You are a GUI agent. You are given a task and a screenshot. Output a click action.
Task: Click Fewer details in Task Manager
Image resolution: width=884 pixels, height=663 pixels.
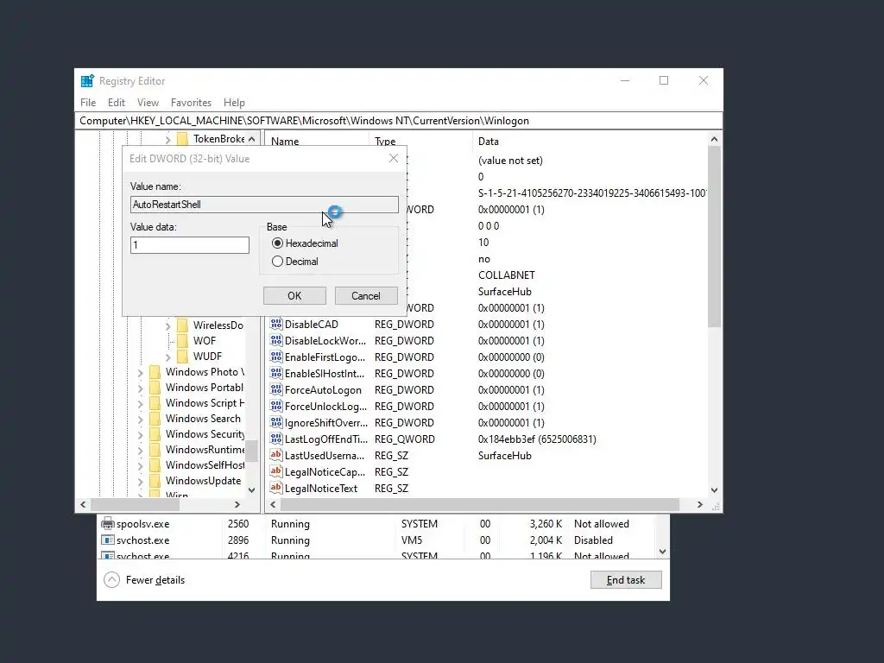144,580
